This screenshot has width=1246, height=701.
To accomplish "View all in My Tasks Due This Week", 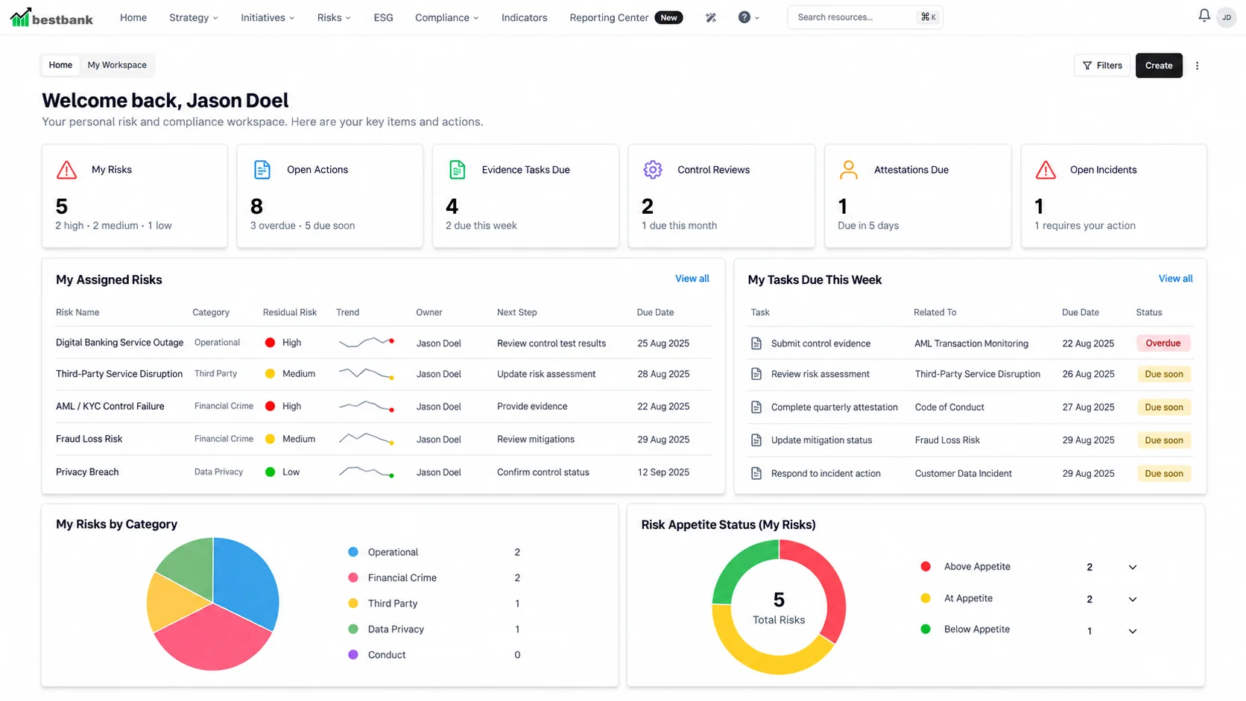I will [x=1175, y=279].
